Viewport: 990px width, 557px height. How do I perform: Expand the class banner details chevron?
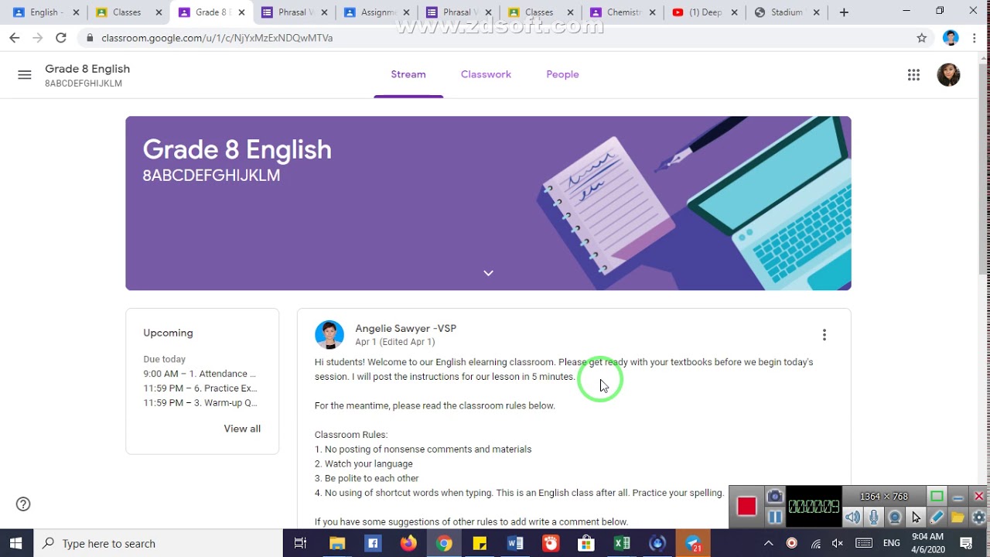(x=488, y=273)
